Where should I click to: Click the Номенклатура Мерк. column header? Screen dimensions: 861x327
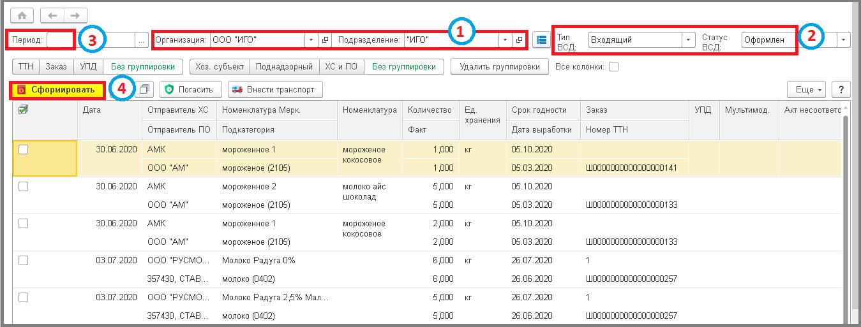276,110
